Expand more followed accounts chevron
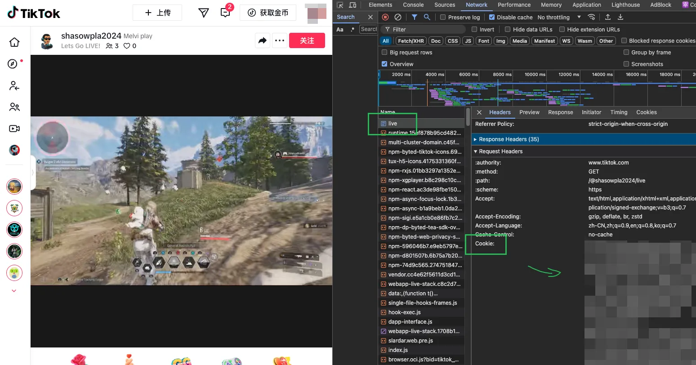 point(14,291)
